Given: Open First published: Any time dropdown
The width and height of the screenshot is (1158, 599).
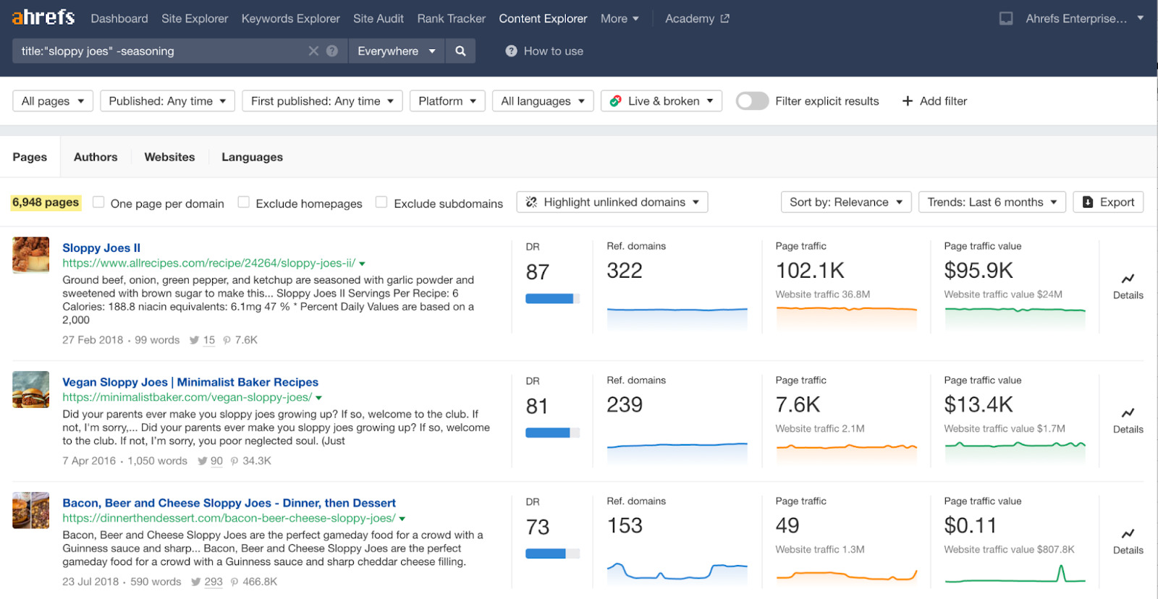Looking at the screenshot, I should [x=322, y=101].
